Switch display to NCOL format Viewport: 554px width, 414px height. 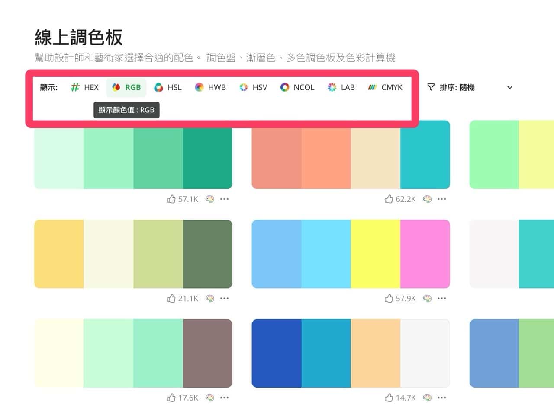[284, 87]
